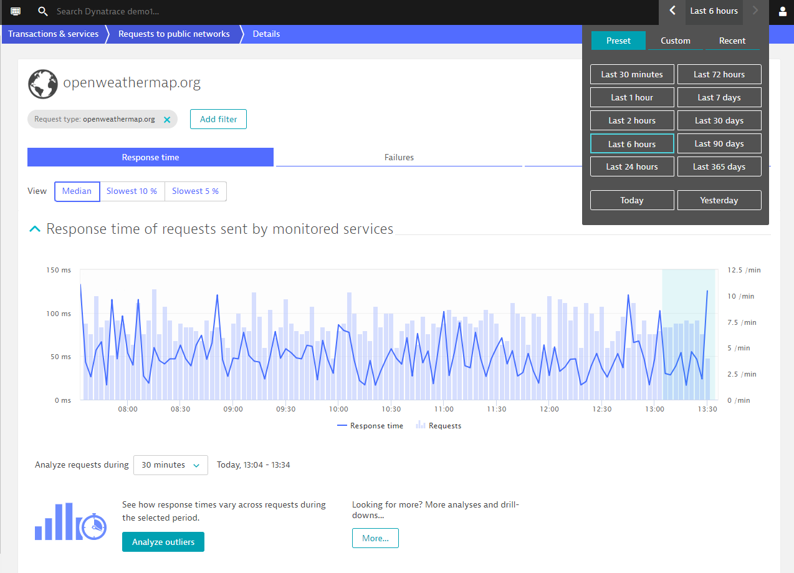Toggle the Requests legend entry
794x573 pixels.
pos(439,426)
